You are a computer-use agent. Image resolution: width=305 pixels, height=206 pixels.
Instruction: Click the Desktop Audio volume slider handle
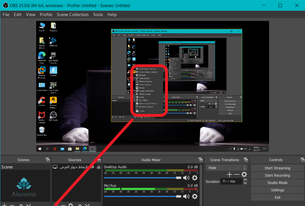179,178
